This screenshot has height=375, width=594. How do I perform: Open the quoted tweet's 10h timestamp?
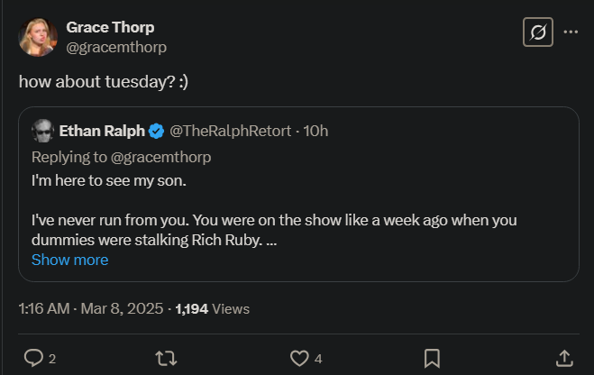[316, 132]
